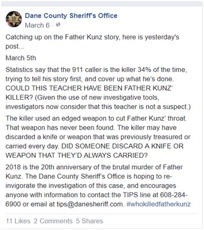
Task: Click 'That weapon has never been found' sentence
Action: pyautogui.click(x=61, y=127)
